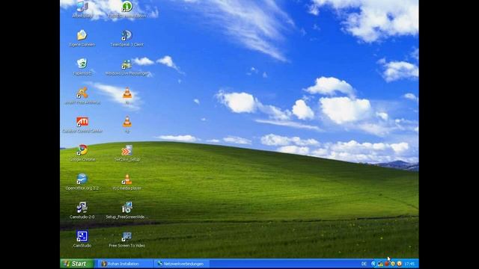Open the DE language bar indicator
Viewport: 479px width, 269px height.
[364, 264]
